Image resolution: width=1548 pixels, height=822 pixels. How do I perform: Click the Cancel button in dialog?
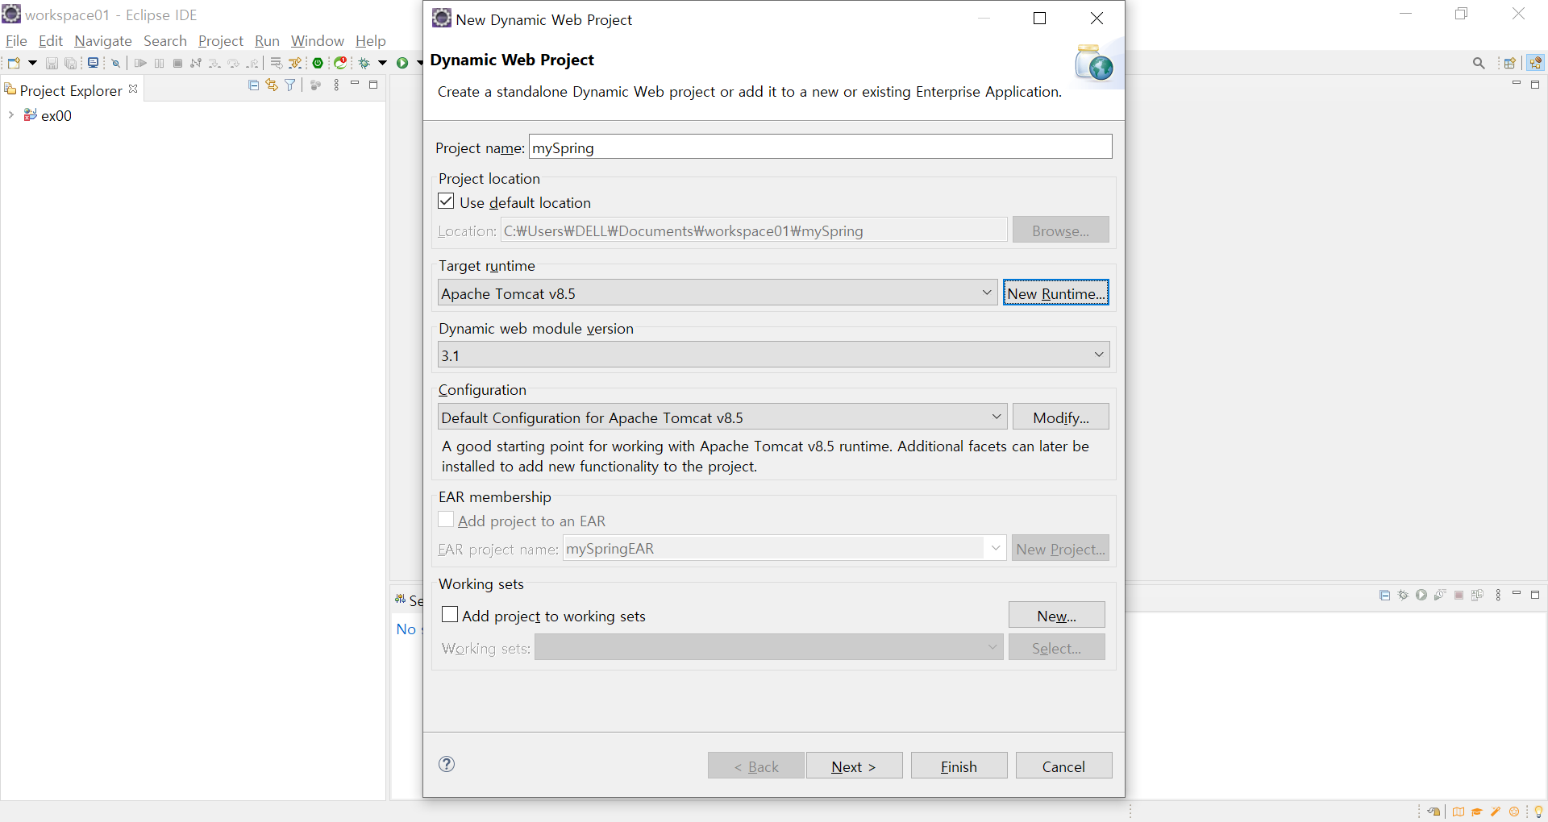pos(1063,766)
